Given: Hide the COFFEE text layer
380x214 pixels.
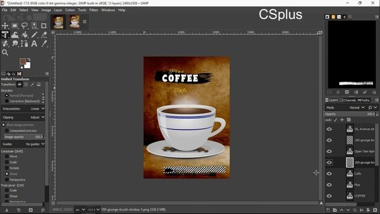Looking at the screenshot, I should point(329,196).
